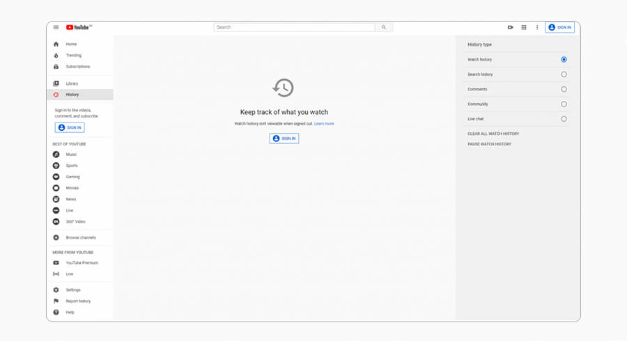
Task: Open the hamburger guide menu icon
Action: (56, 27)
